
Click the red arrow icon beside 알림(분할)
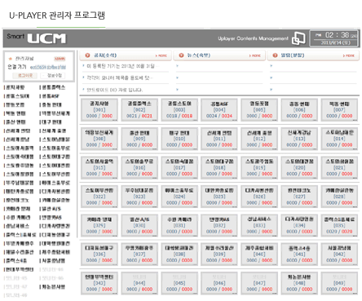tap(275, 55)
